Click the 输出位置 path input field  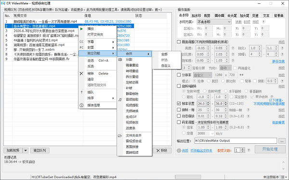tap(236, 141)
